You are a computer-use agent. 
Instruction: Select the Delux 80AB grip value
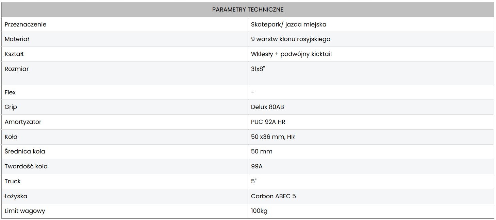click(x=267, y=107)
